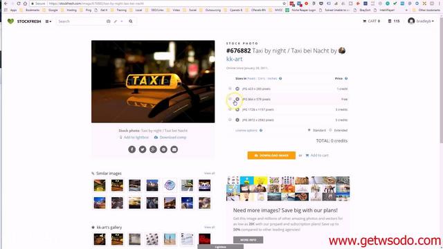
Task: Expand the search options arrow
Action: (x=122, y=21)
